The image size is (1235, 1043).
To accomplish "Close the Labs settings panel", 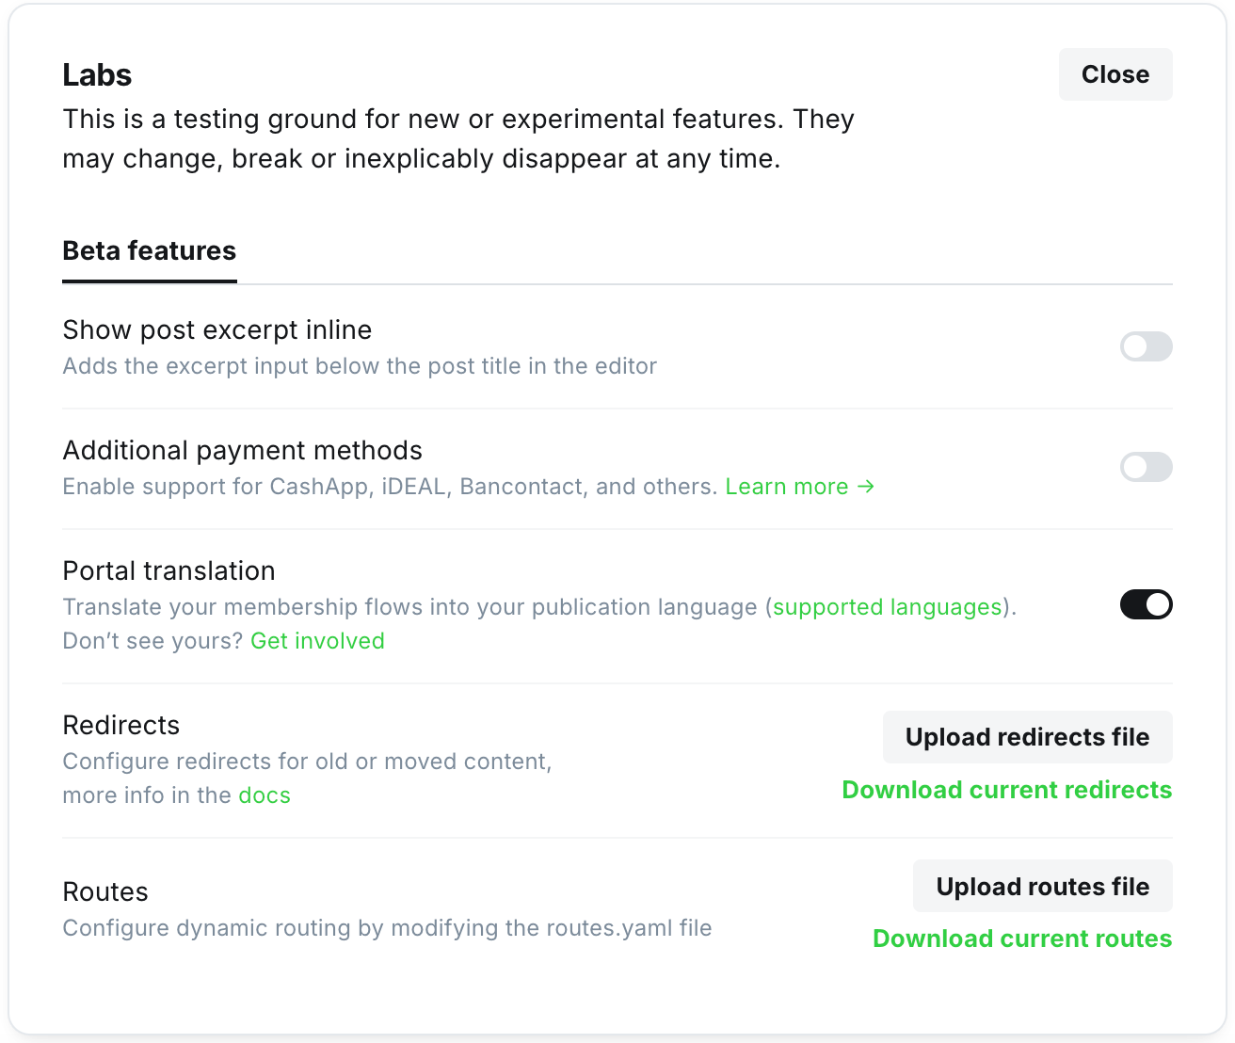I will pyautogui.click(x=1115, y=74).
